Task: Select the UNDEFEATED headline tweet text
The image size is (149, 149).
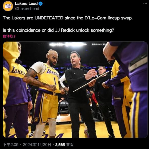Action: coord(68,18)
